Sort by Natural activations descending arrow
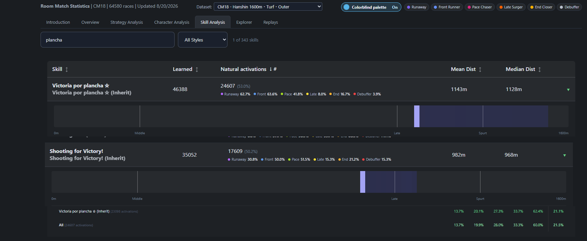The height and width of the screenshot is (241, 587). [x=270, y=69]
